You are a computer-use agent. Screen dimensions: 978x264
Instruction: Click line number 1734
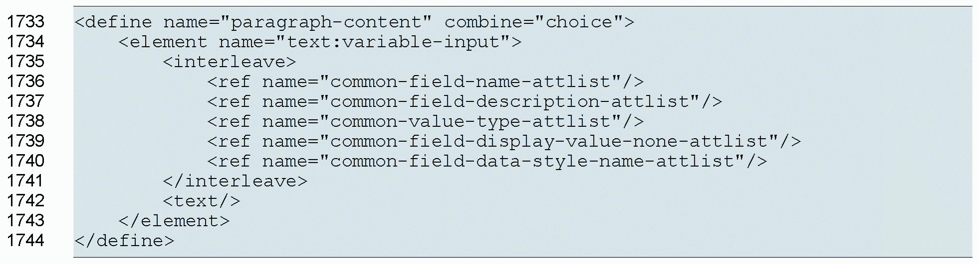(x=25, y=42)
